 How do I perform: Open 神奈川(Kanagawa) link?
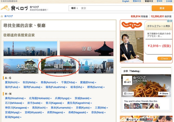pos(17,108)
